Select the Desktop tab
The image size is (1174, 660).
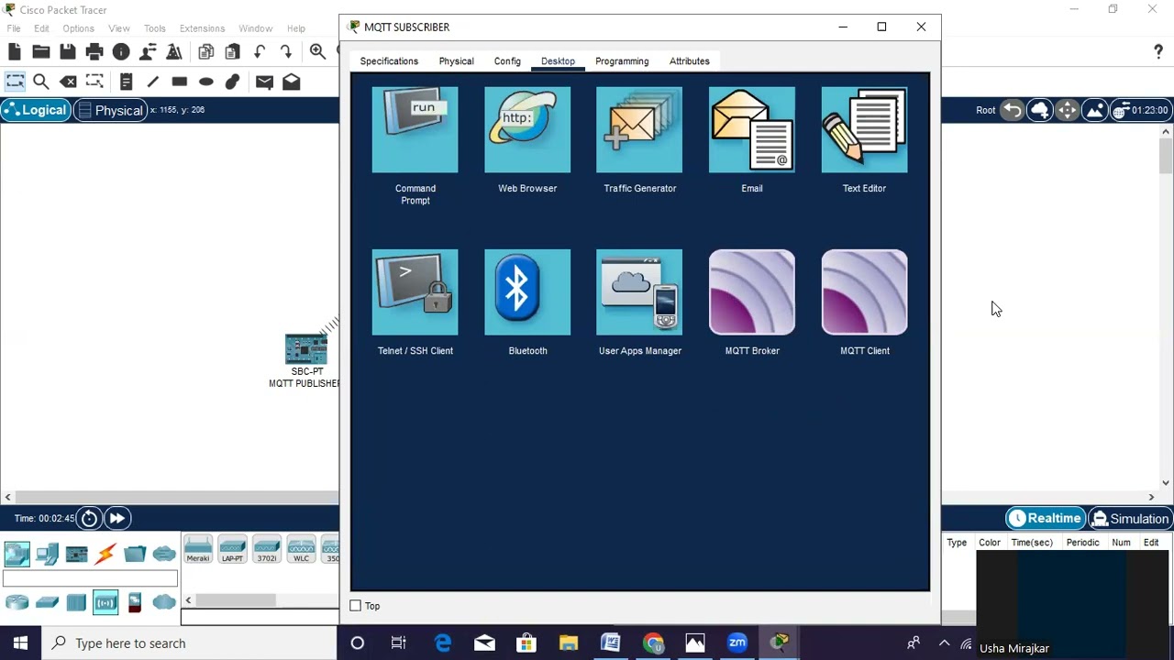point(558,61)
